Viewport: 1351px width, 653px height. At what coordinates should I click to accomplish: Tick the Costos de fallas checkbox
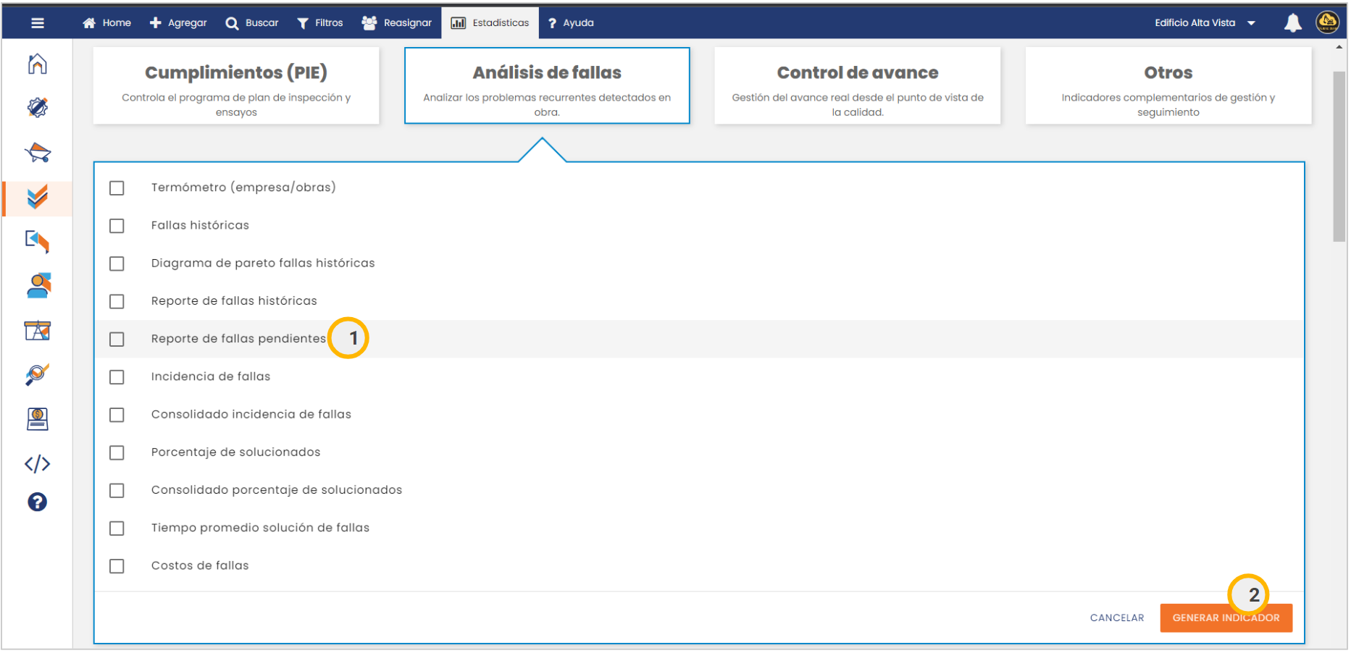tap(117, 566)
